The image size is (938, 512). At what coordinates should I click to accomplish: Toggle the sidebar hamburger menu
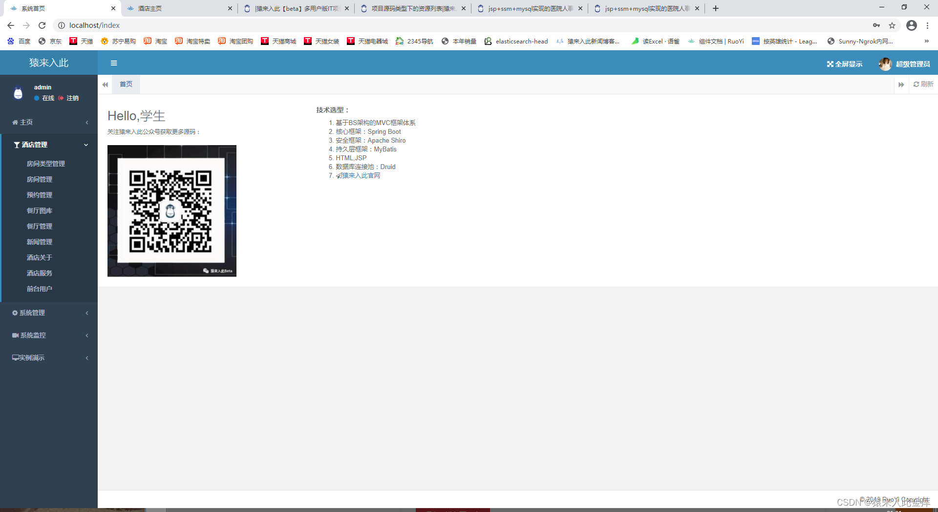[114, 63]
